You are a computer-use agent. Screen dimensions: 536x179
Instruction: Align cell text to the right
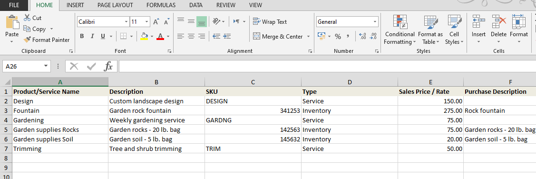[x=201, y=36]
